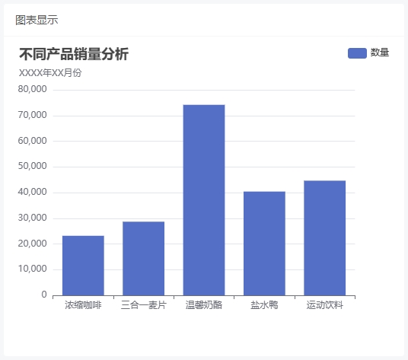This screenshot has height=360, width=408.
Task: Toggle the 数量 legend swatch
Action: point(357,53)
